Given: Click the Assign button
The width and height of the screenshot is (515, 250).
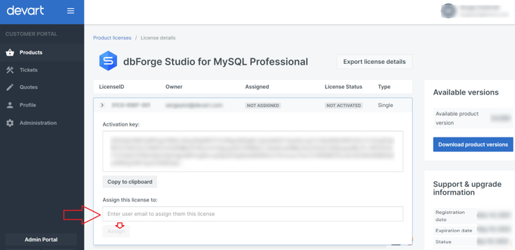Looking at the screenshot, I should [116, 231].
